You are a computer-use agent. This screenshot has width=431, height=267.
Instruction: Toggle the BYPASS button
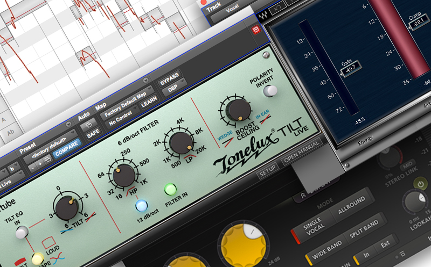(x=169, y=79)
